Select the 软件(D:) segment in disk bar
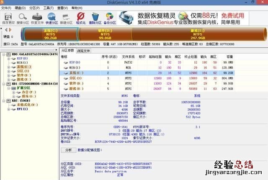 105,34
